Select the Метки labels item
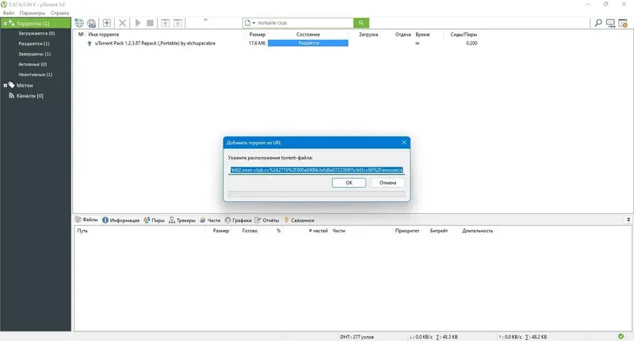Screen dimensions: 634x341 [25, 86]
